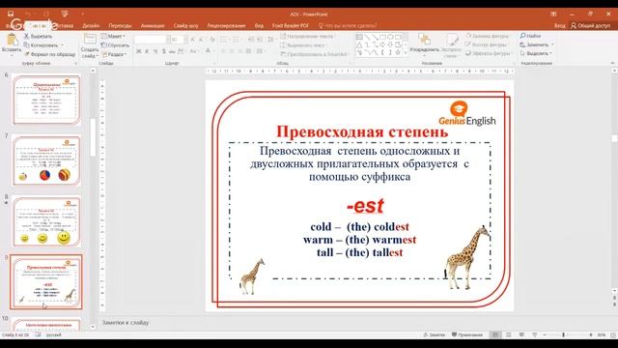Open clipboard group dialog launcher
618x348 pixels.
(x=76, y=63)
